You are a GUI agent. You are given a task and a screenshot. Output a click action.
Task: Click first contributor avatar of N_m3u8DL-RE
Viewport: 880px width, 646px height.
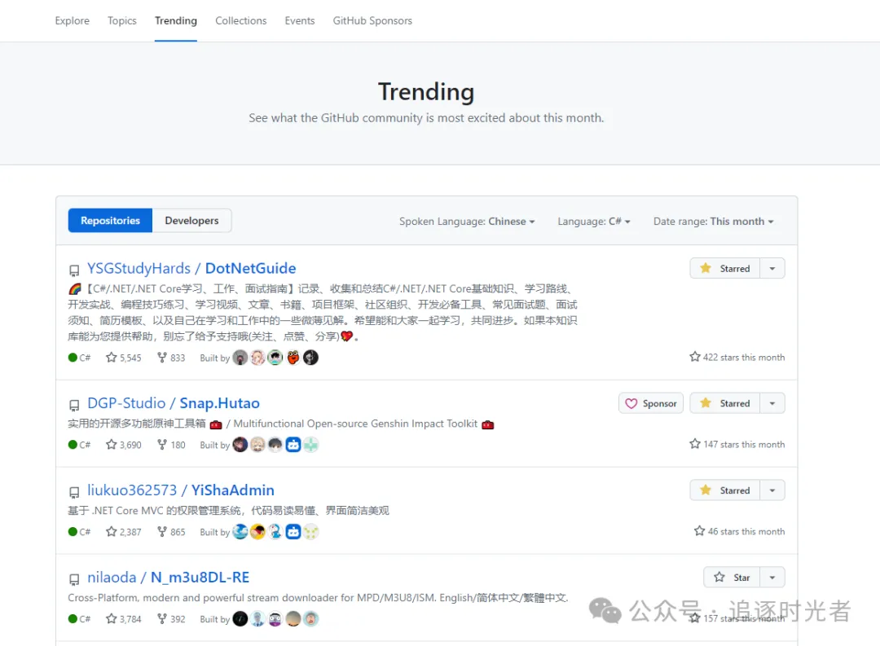tap(240, 618)
